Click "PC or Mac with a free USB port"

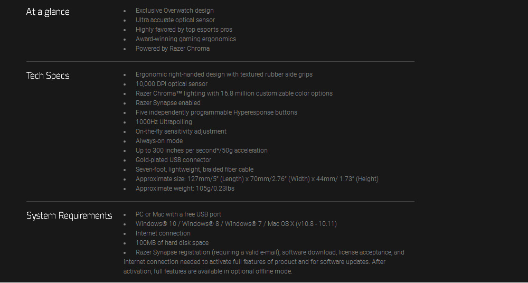(178, 214)
